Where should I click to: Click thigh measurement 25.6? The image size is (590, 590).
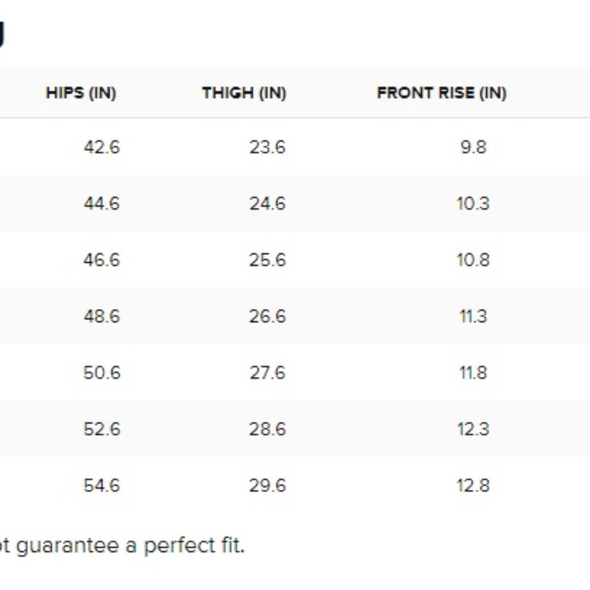point(267,260)
